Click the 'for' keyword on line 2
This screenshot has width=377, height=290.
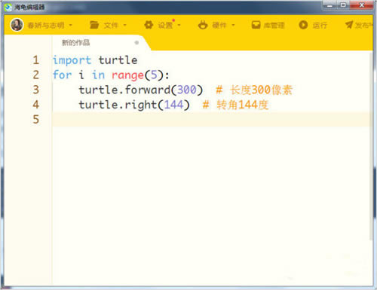[62, 75]
